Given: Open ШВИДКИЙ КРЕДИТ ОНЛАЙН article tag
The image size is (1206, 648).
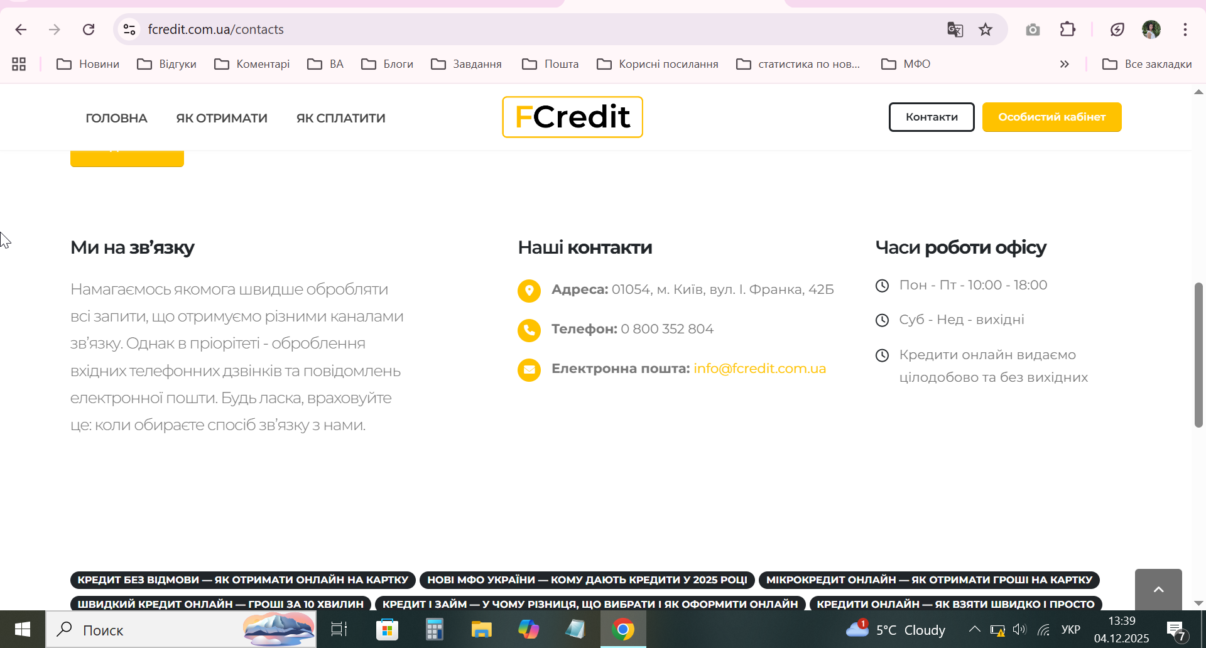Looking at the screenshot, I should click(220, 603).
